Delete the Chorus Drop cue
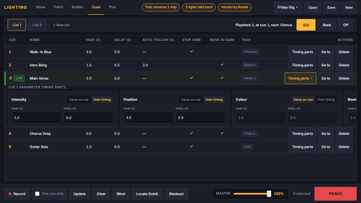Image resolution: width=361 pixels, height=203 pixels. [344, 133]
